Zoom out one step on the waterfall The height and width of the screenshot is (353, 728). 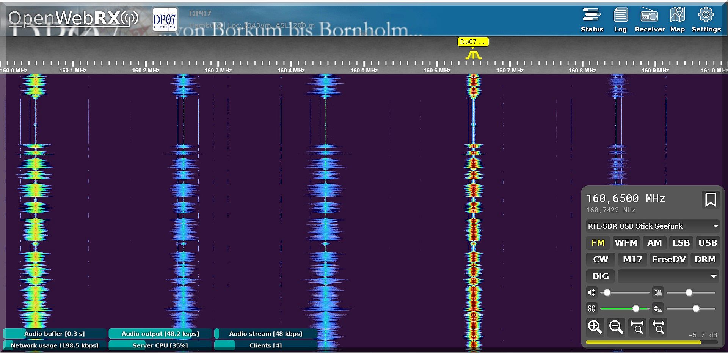point(616,326)
